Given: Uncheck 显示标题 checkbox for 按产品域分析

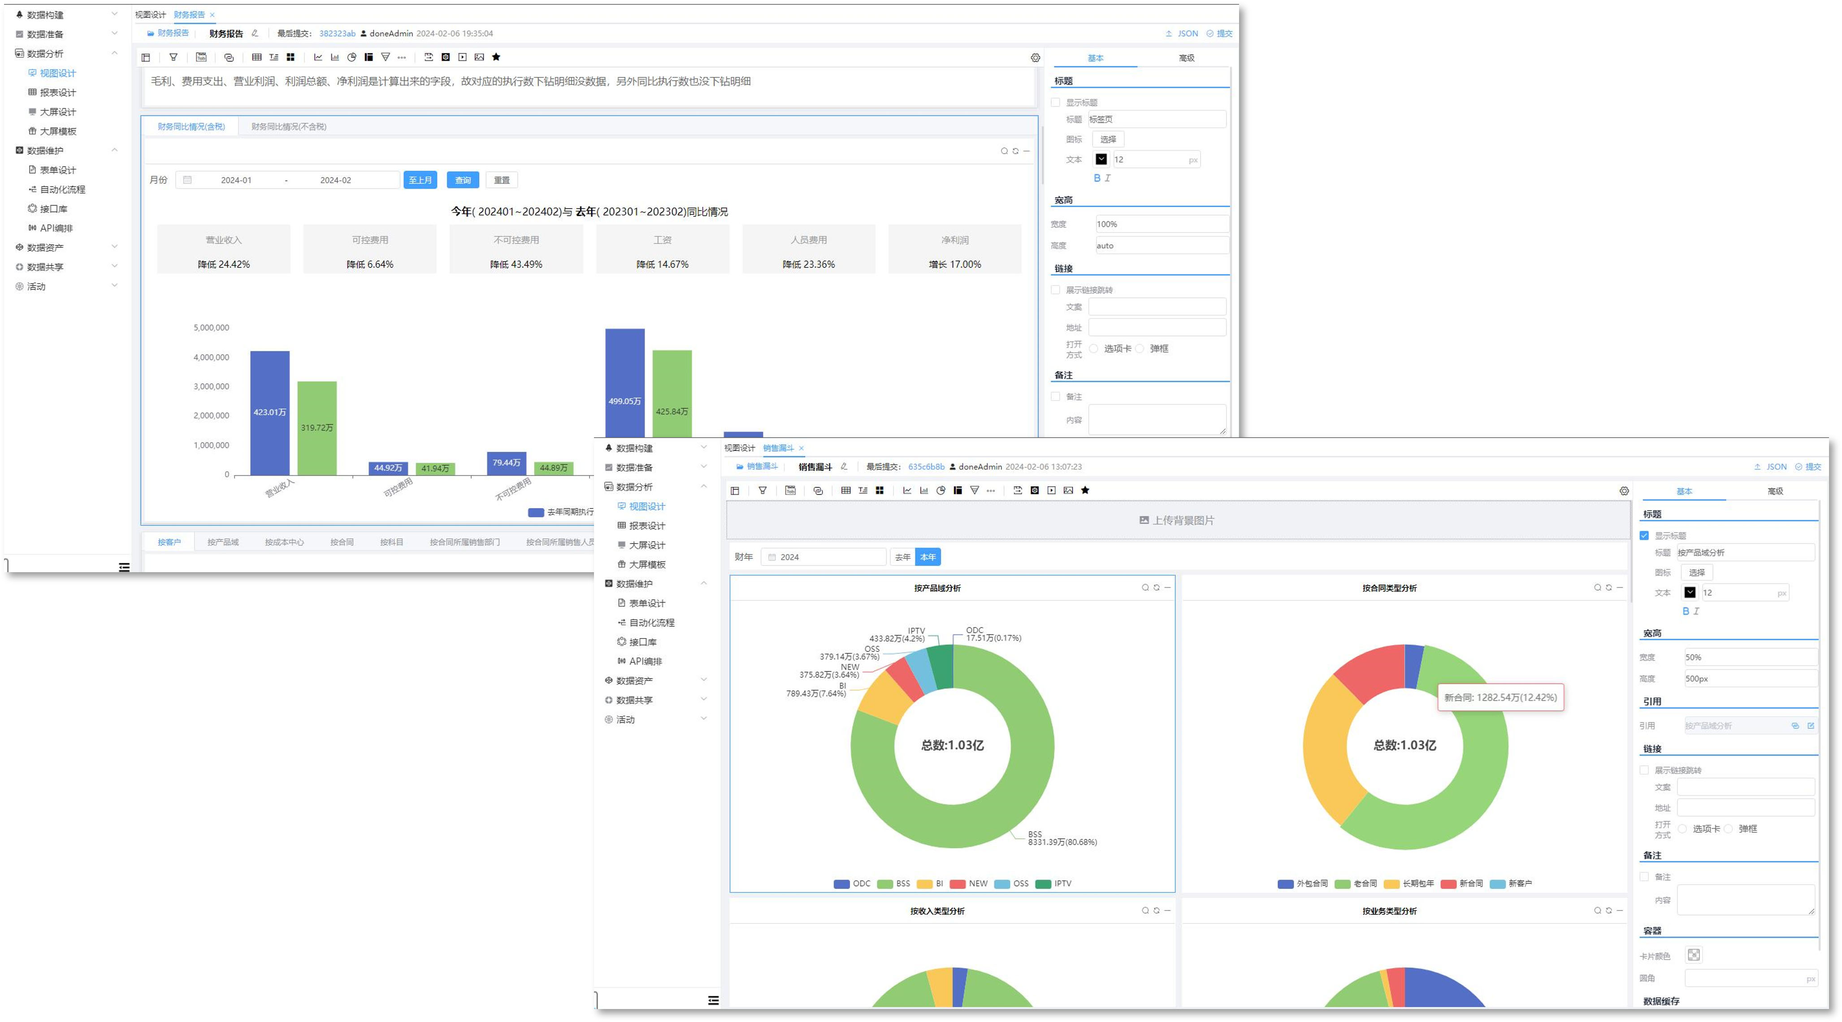Looking at the screenshot, I should click(1644, 535).
